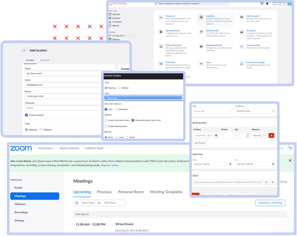Screen dimensions: 297x236
Task: Click the Schedule a Meeting button
Action: (x=270, y=203)
